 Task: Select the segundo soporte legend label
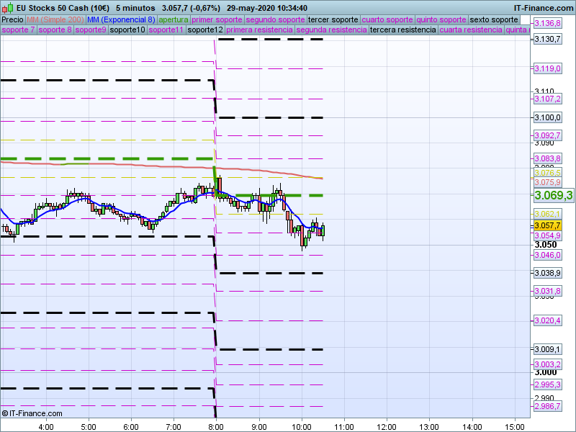pos(275,19)
